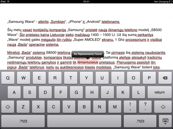Screen dimensions: 173x129
Task: Tap the word neišmaniųjų
Action: pyautogui.click(x=17, y=62)
